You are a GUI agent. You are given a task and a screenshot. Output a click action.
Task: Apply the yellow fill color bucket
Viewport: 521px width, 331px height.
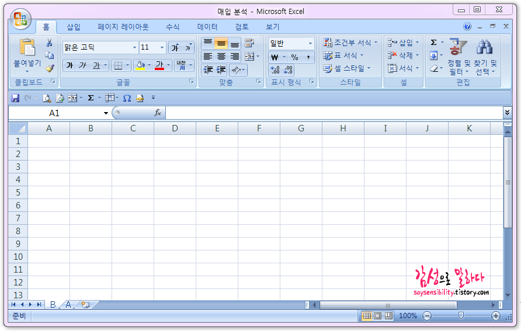[x=141, y=65]
